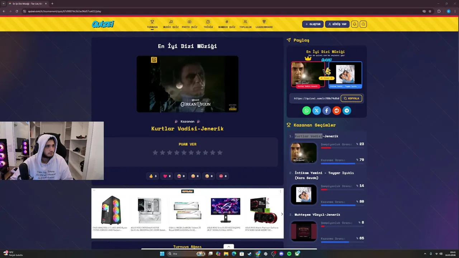
Task: Open ASUS ROG Matrix GeForce RTX 5090 ad
Action: 263,214
